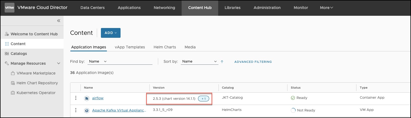Open the ADD dropdown button
Viewport: 411px width, 118px height.
[111, 33]
